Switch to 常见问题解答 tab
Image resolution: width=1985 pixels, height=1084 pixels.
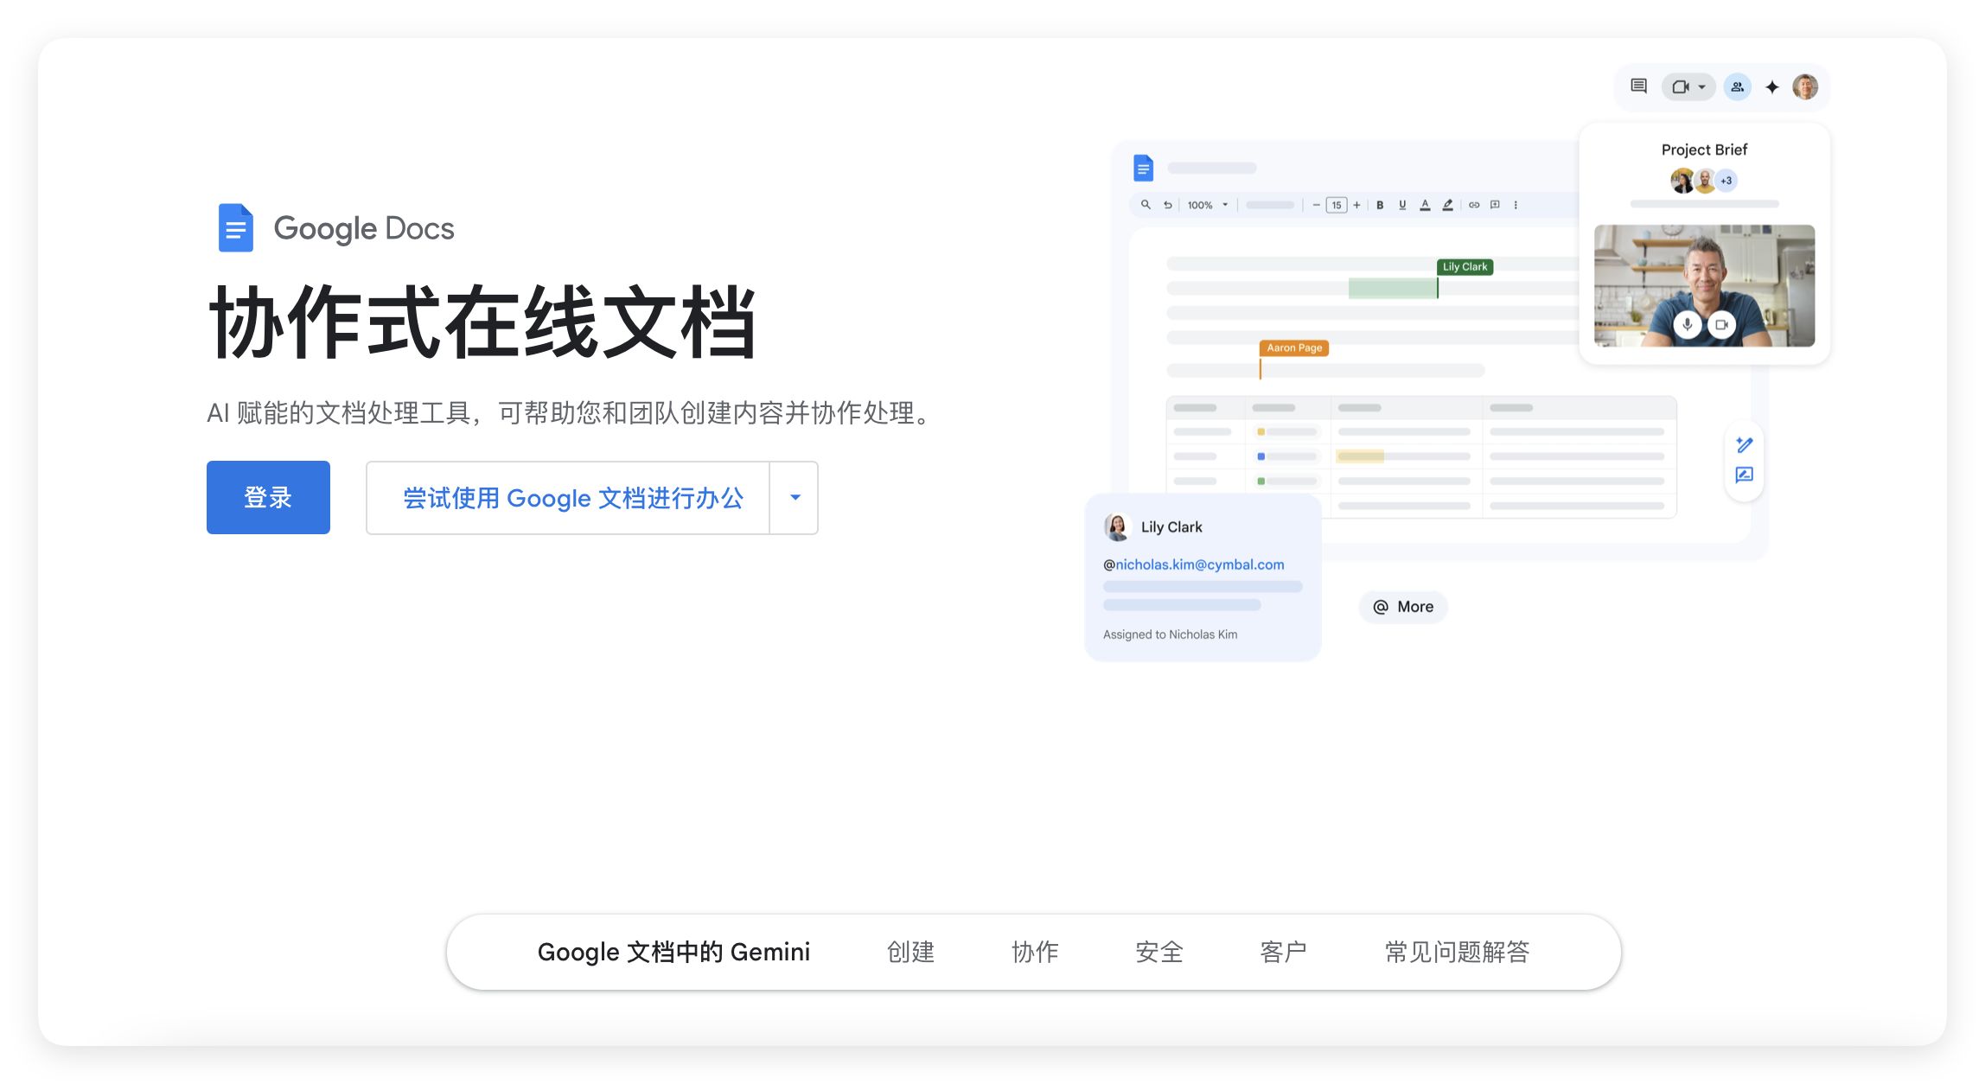(x=1457, y=952)
